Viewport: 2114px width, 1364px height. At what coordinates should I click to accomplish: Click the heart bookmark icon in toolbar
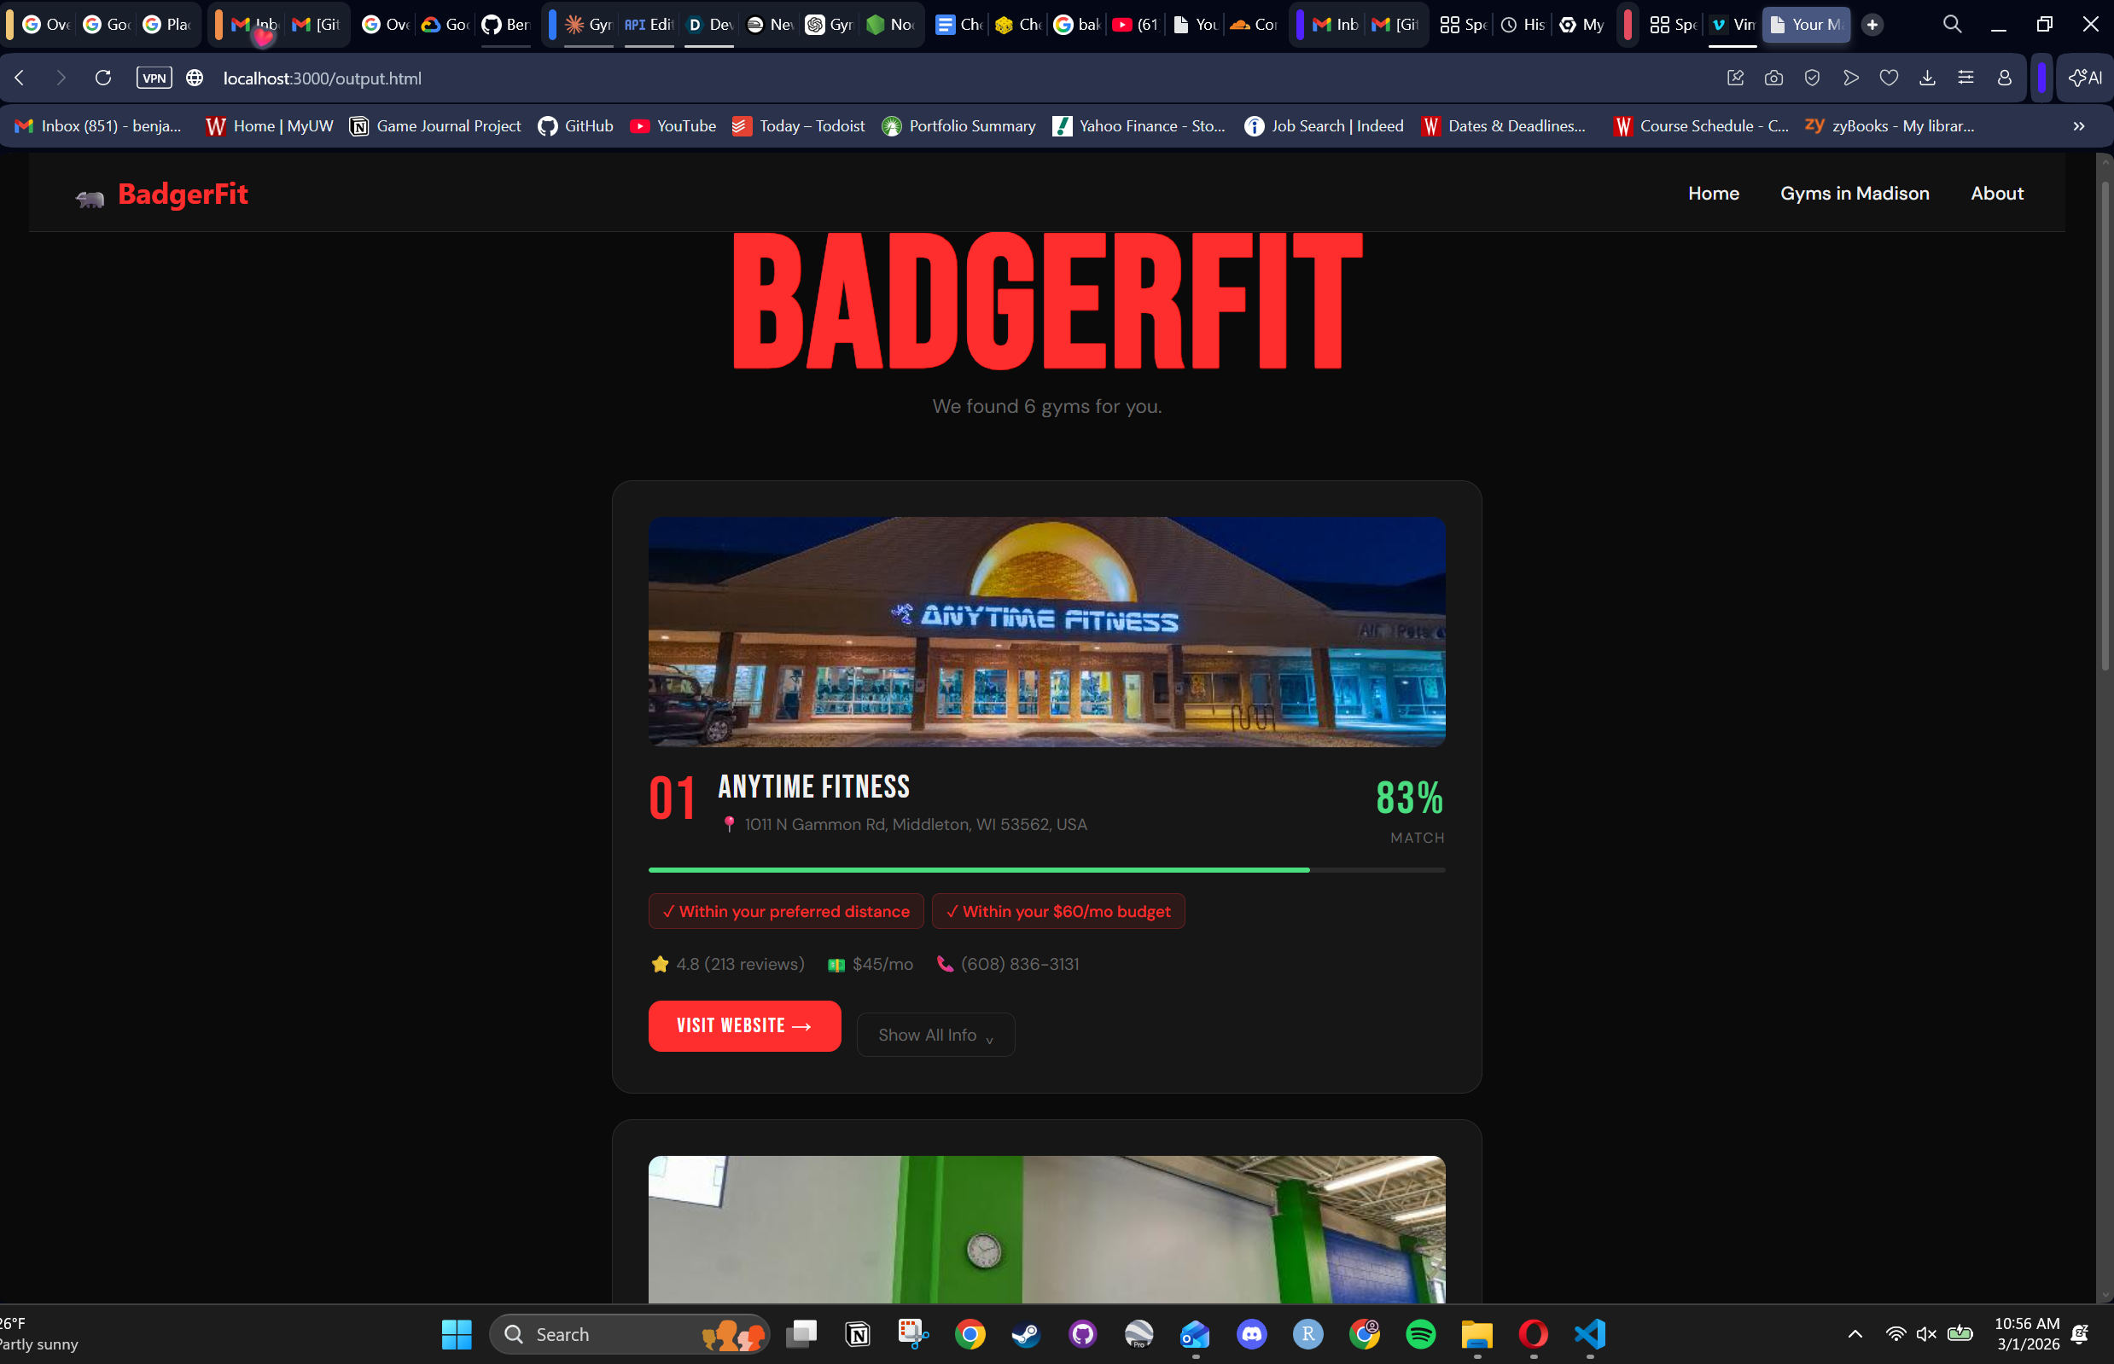click(1889, 78)
